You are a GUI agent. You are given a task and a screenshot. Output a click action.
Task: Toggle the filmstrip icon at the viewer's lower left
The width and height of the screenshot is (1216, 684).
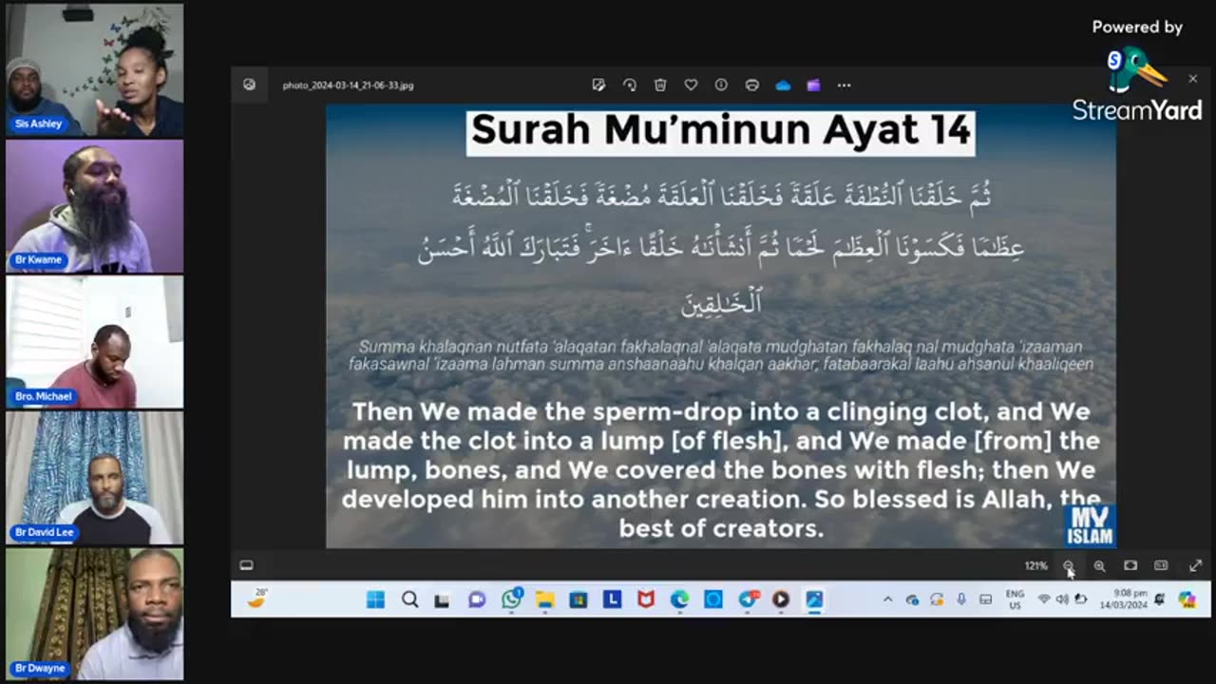(247, 565)
